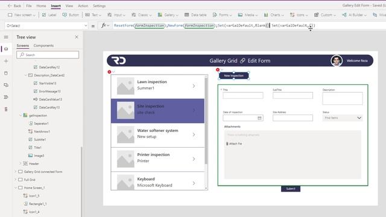386x217 pixels.
Task: Collapse the galInspection gallery node
Action: click(21, 115)
